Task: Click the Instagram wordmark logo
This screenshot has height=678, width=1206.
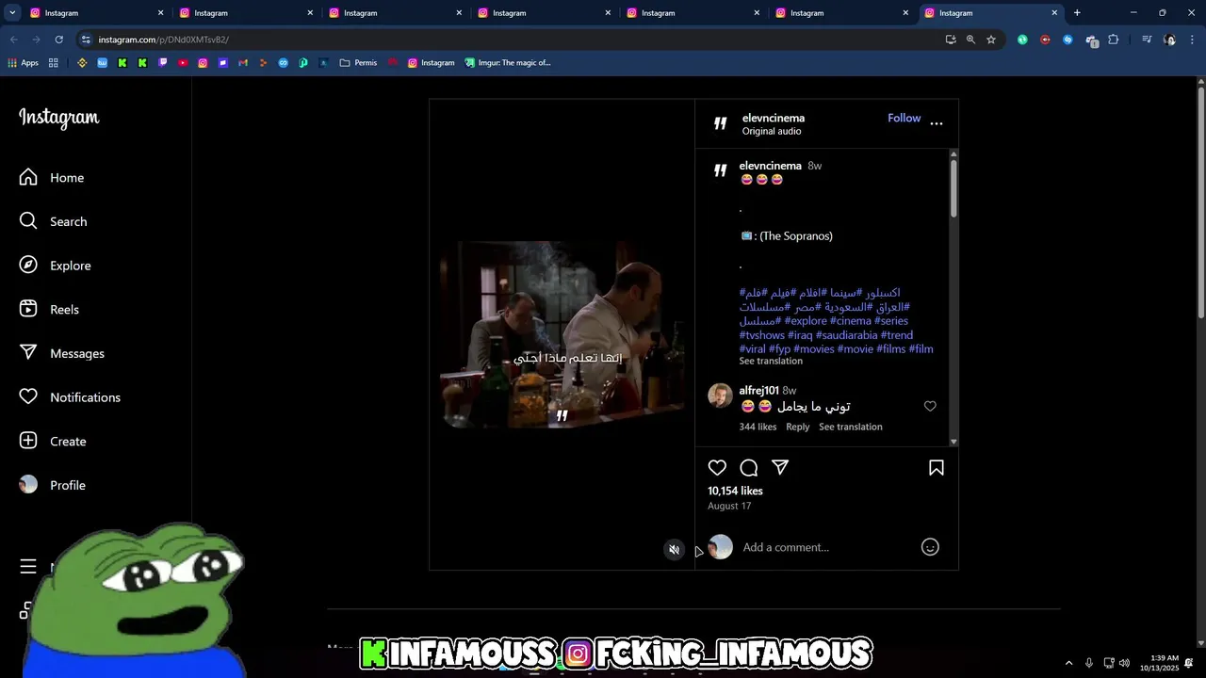Action: click(58, 118)
